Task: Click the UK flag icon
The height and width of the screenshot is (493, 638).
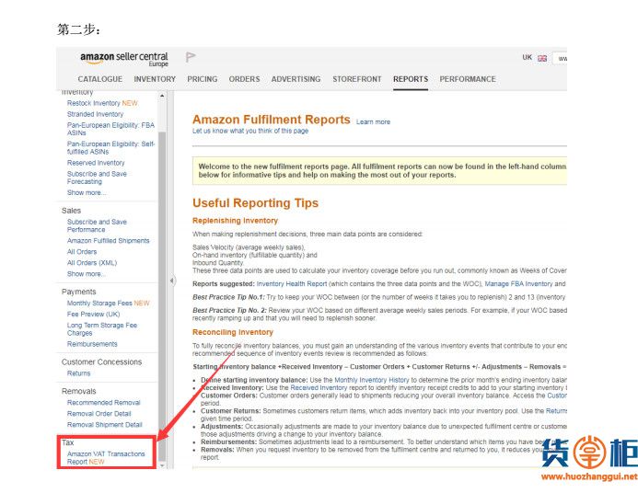Action: [x=542, y=58]
